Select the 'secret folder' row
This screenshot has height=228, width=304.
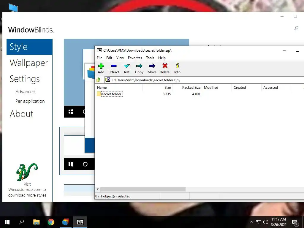tap(112, 94)
